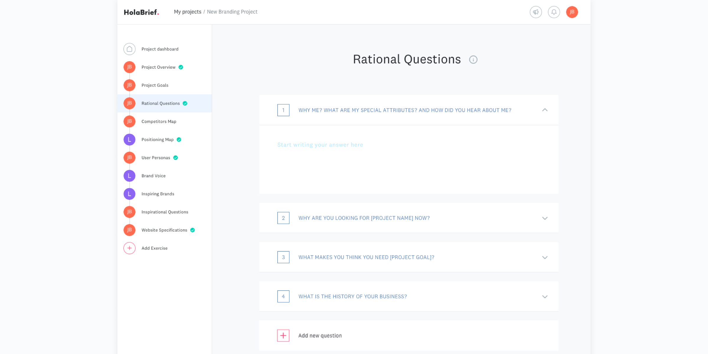Click the home icon for Project dashboard
The height and width of the screenshot is (354, 708).
point(130,49)
